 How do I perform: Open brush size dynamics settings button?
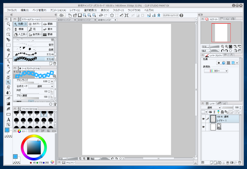[52, 81]
